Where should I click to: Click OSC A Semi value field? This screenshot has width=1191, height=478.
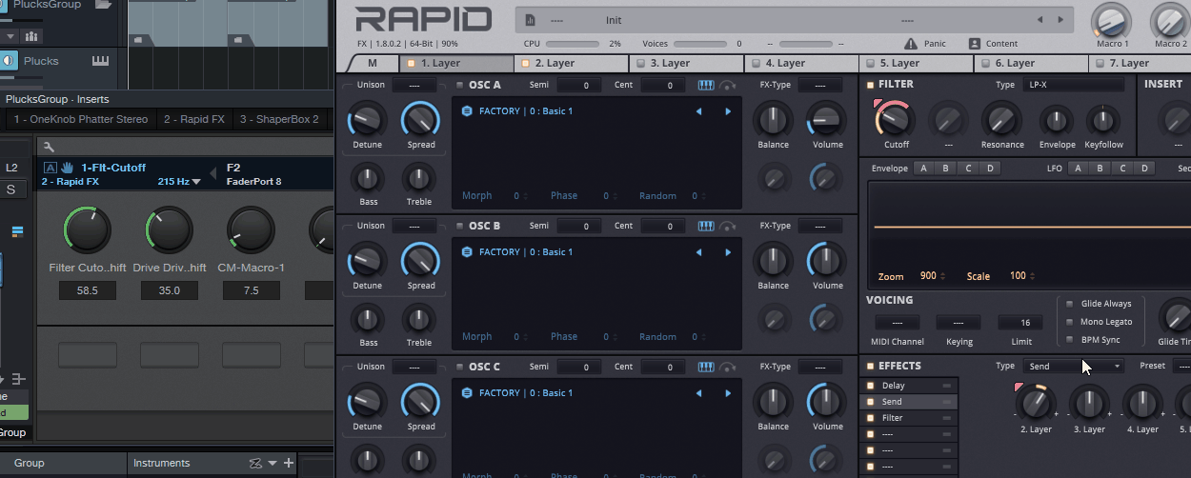point(578,86)
